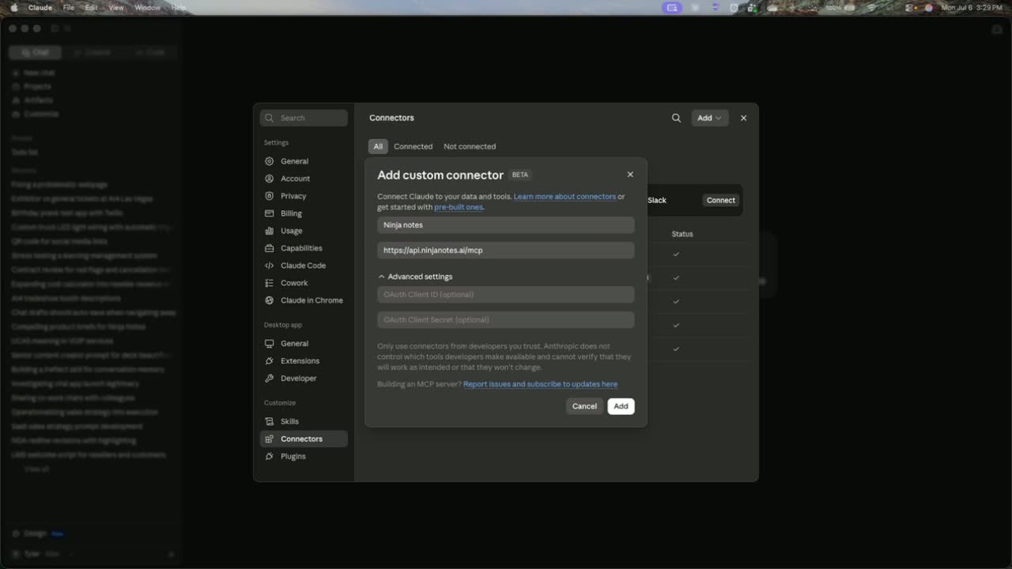The height and width of the screenshot is (569, 1012).
Task: Click the Extensions puzzle icon
Action: pyautogui.click(x=270, y=361)
